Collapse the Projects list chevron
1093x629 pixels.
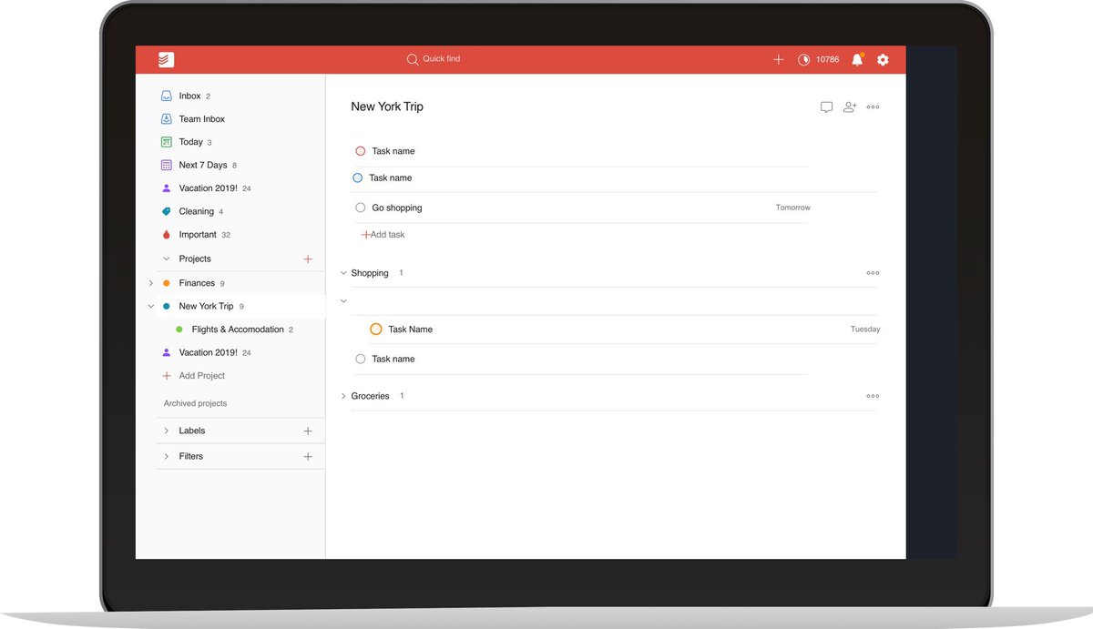[x=166, y=259]
